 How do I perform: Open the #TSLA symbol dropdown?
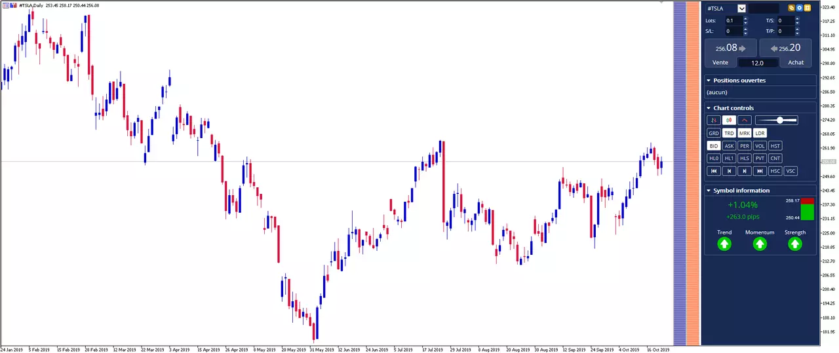pyautogui.click(x=741, y=9)
